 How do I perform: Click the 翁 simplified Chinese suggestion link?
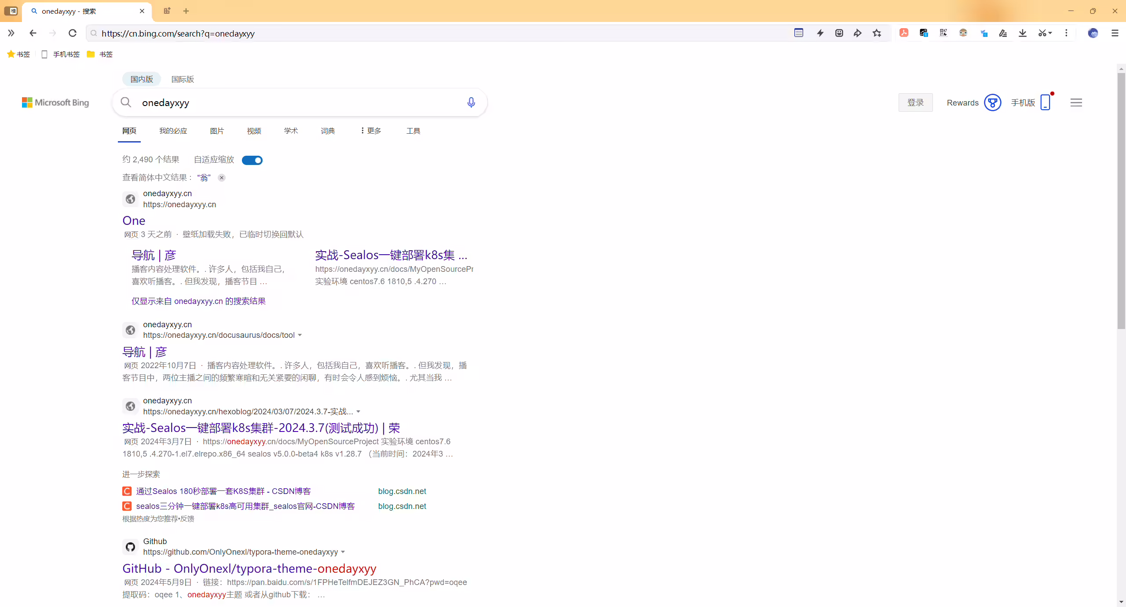pyautogui.click(x=204, y=178)
